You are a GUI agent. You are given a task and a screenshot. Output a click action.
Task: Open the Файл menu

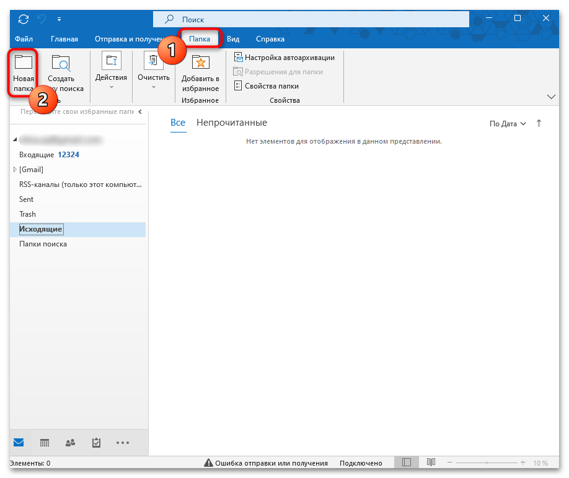click(24, 38)
